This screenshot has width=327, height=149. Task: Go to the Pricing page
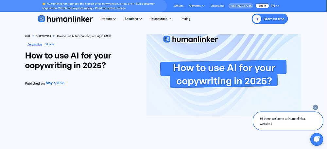point(185,19)
